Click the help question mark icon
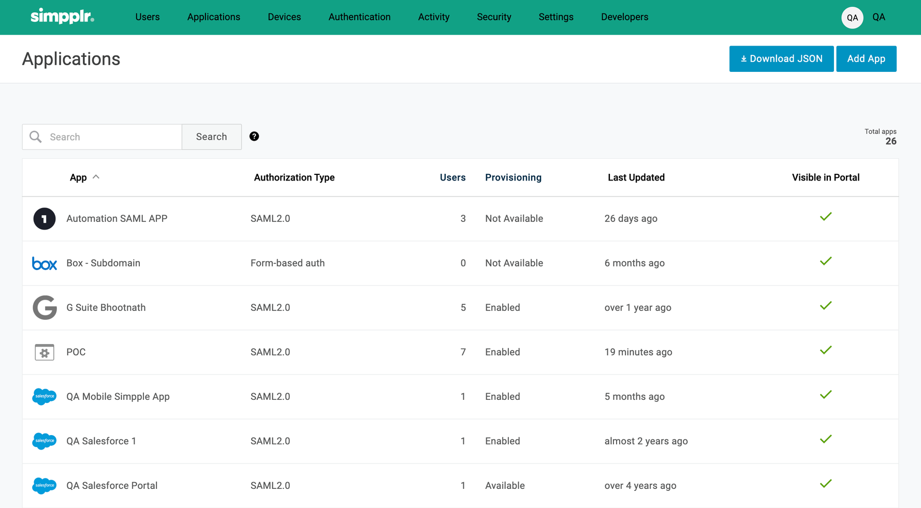921x508 pixels. 254,137
